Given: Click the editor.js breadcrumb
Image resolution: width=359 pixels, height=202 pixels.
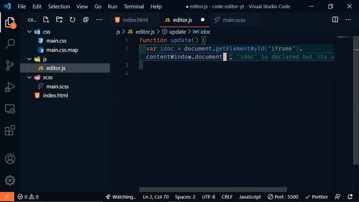Looking at the screenshot, I should [145, 32].
